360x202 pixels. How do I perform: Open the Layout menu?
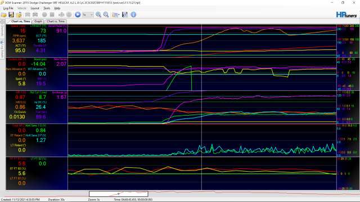(35, 8)
